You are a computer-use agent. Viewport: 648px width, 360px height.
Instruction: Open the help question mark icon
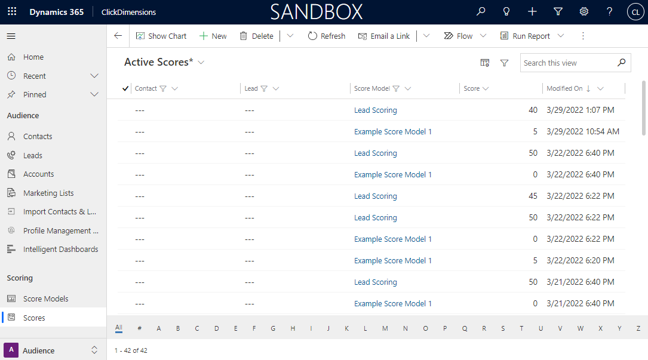(610, 11)
